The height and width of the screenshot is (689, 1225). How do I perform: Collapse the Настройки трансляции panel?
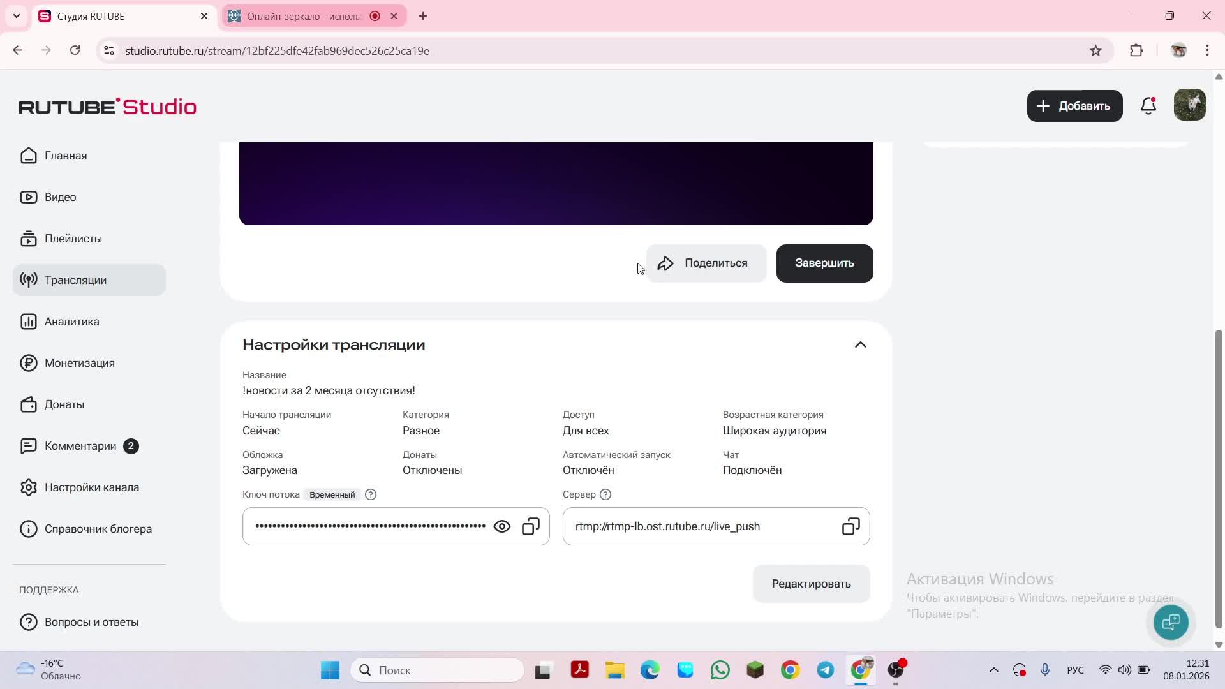point(859,344)
